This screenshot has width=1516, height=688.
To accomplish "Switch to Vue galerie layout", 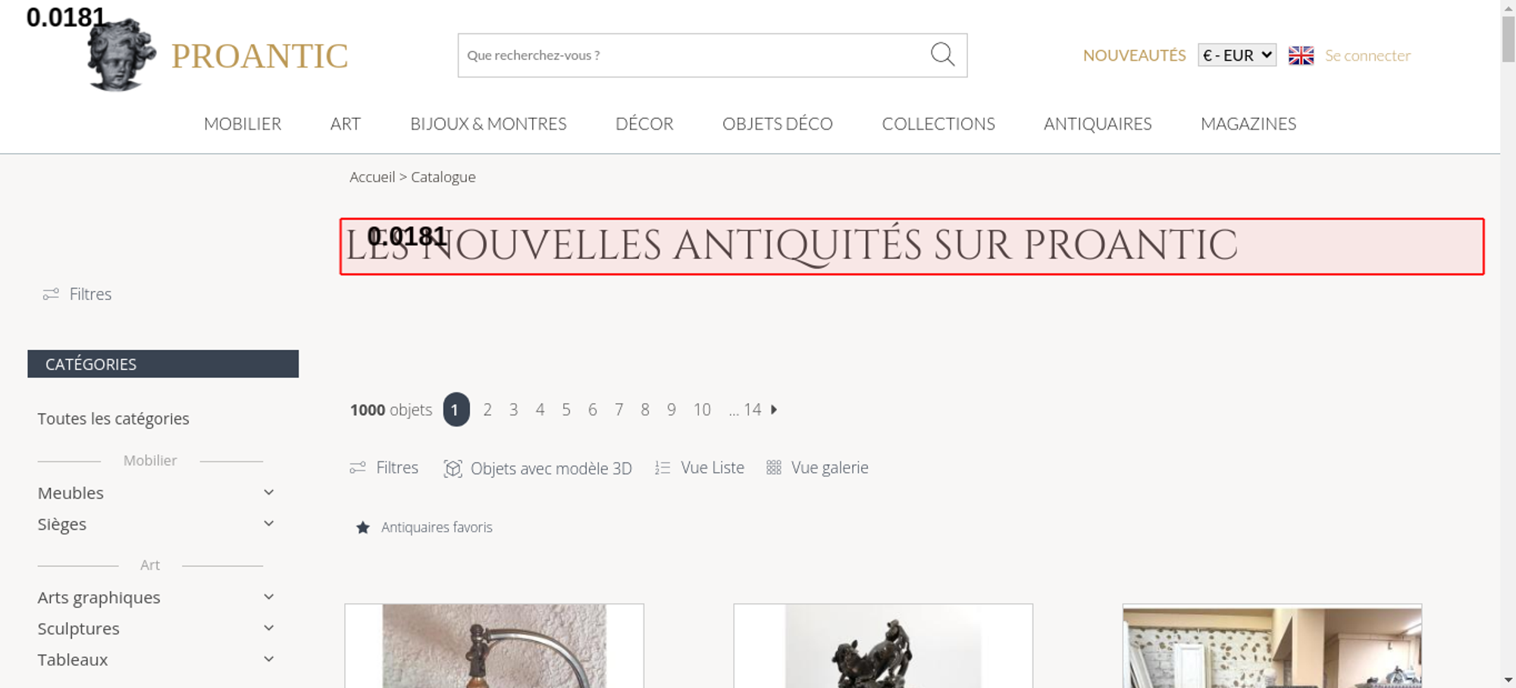I will [817, 468].
